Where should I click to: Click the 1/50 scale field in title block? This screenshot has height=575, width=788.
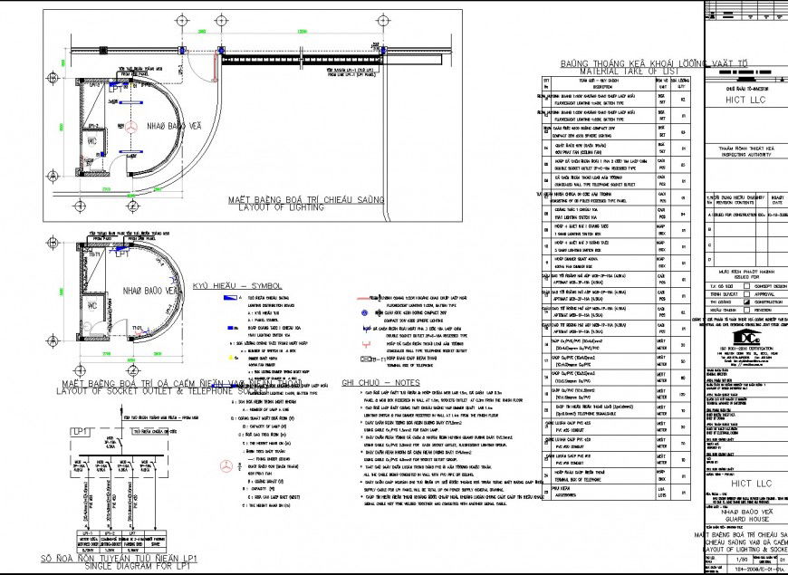[x=743, y=559]
